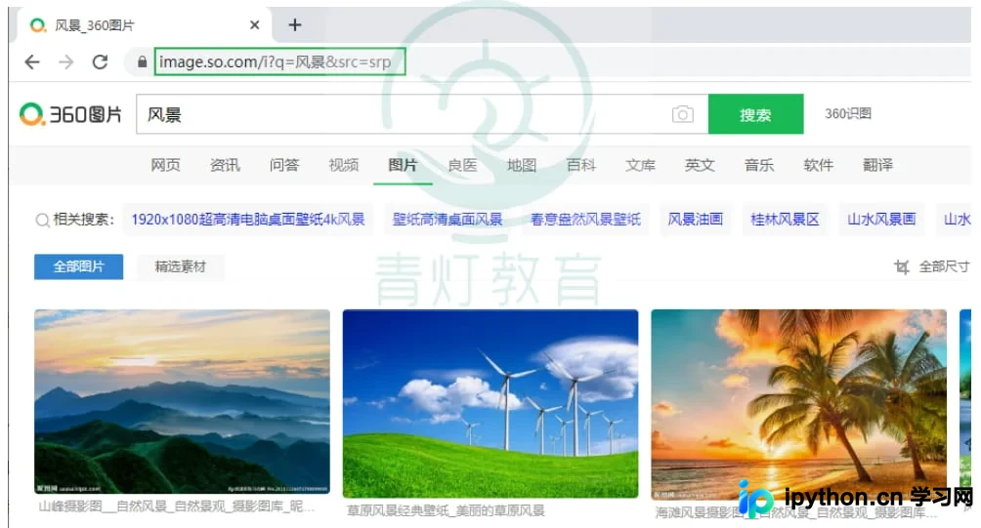Open related search 春意盎然风景壁纸
981x528 pixels.
tap(585, 220)
